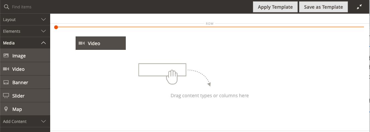Expand the Elements section chevron
Image resolution: width=370 pixels, height=132 pixels.
[43, 31]
